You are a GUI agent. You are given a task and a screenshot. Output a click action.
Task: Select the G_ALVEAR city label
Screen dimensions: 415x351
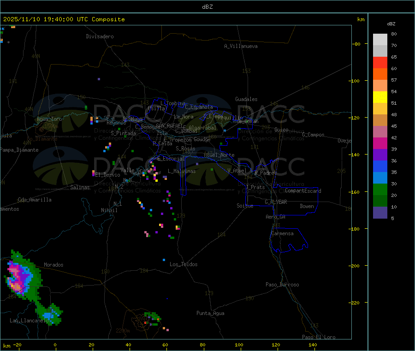click(276, 202)
